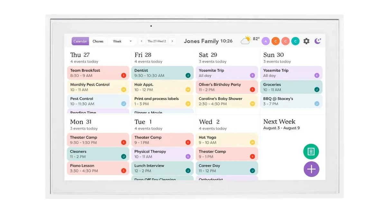The width and height of the screenshot is (386, 202).
Task: Select the teal 'C' family member avatar
Action: click(x=295, y=41)
